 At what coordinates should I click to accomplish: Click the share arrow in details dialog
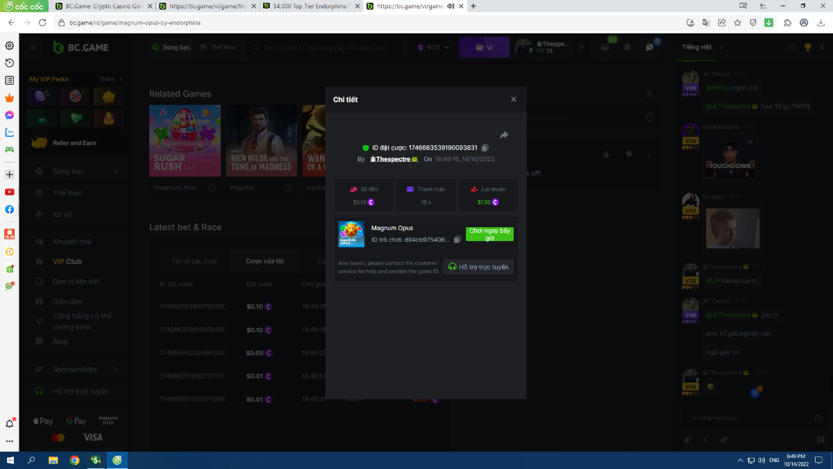504,135
